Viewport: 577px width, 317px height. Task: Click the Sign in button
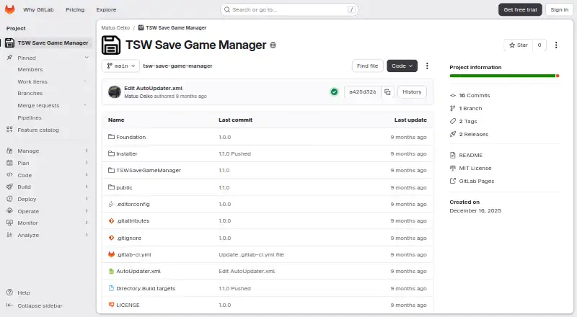(x=560, y=9)
